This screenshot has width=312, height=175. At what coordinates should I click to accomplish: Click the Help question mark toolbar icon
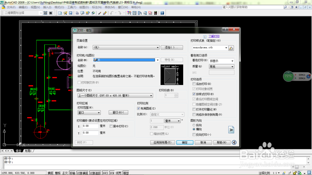pyautogui.click(x=162, y=13)
